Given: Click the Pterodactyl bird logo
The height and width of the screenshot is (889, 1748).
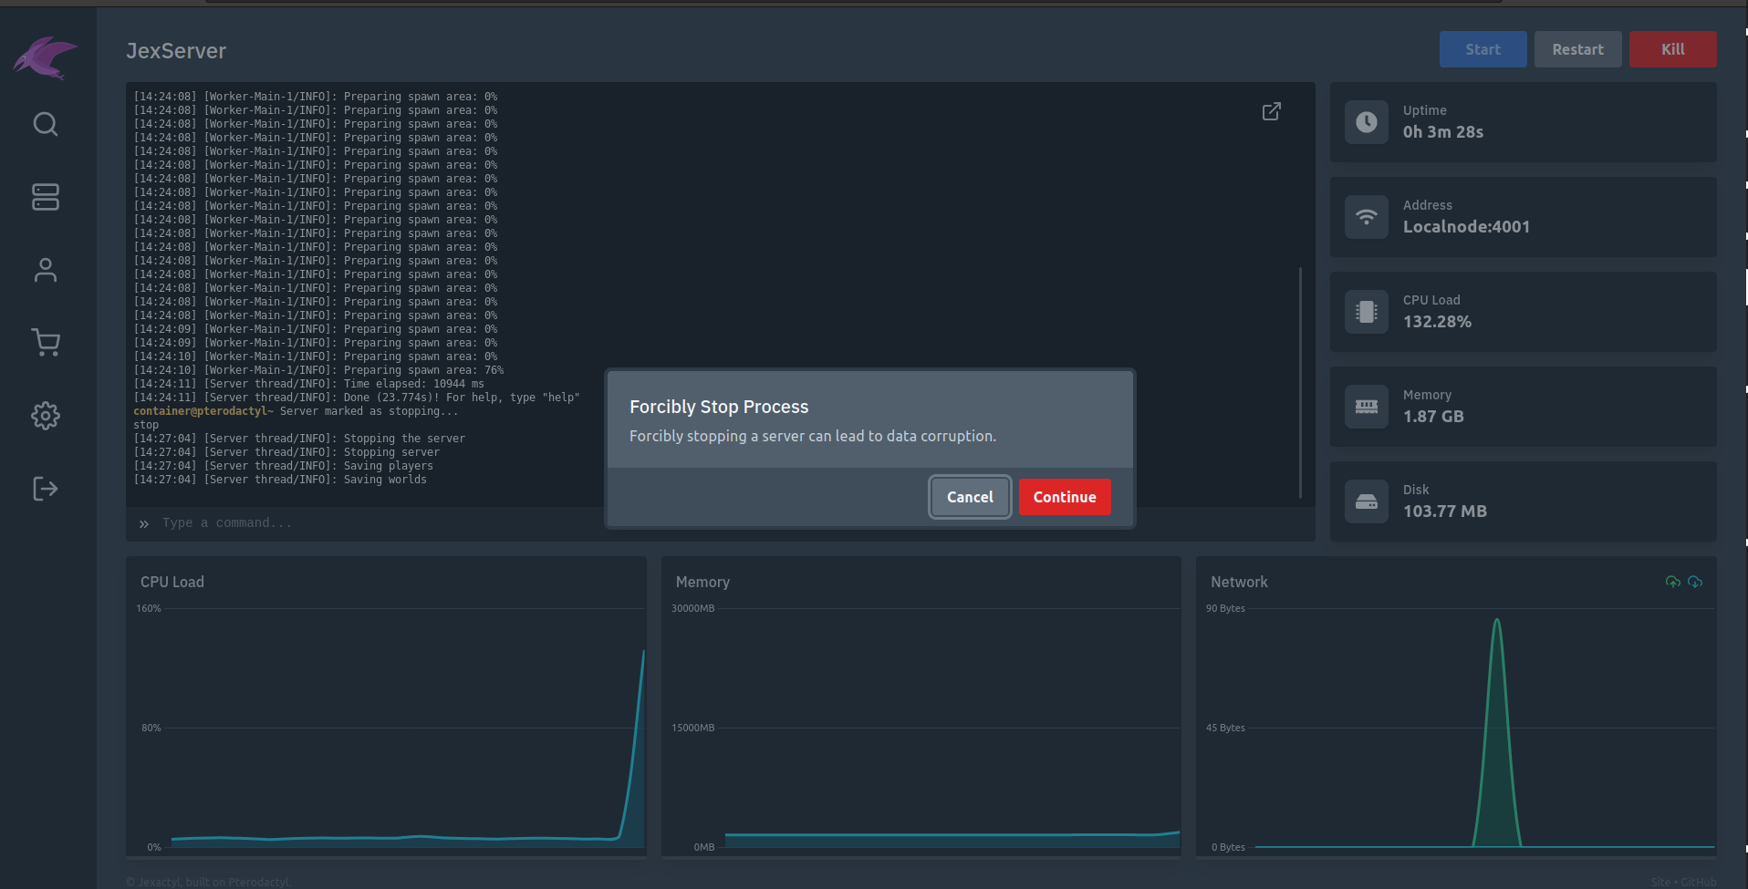Looking at the screenshot, I should (x=46, y=58).
